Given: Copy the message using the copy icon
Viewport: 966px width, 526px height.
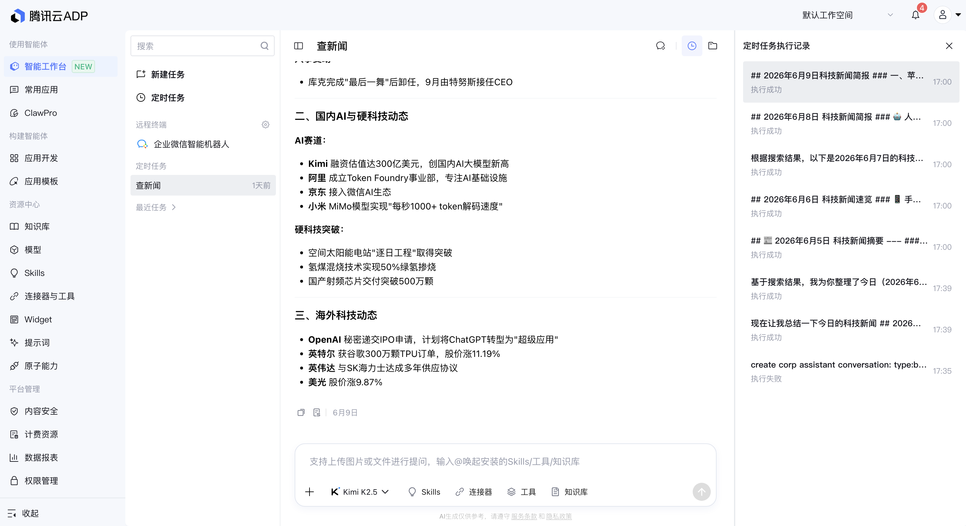Looking at the screenshot, I should pos(301,412).
